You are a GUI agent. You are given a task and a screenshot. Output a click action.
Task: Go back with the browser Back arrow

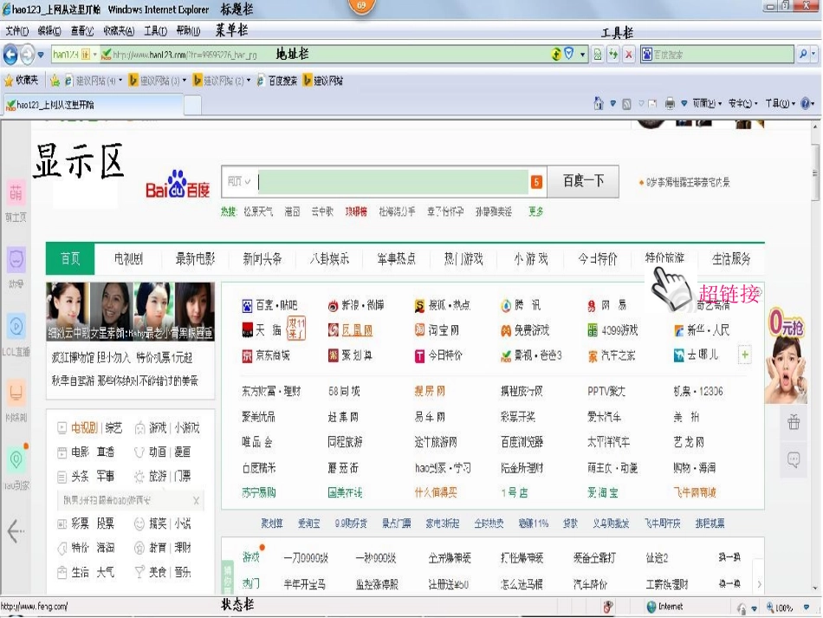pyautogui.click(x=10, y=55)
